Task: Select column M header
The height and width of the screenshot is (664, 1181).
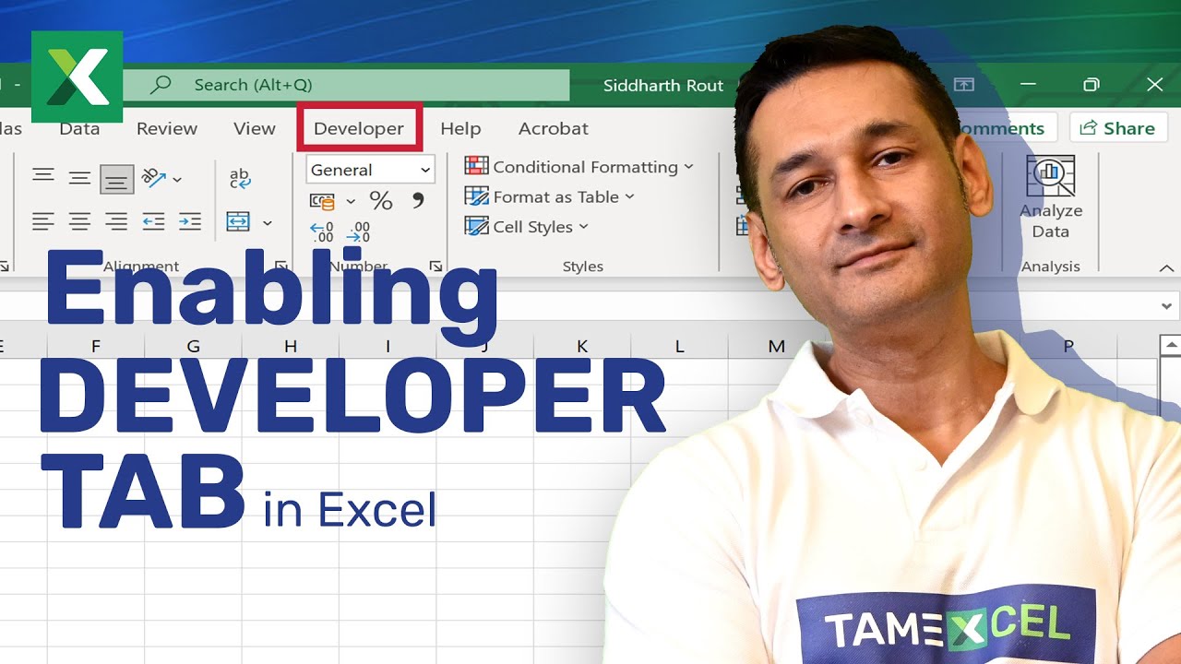Action: pyautogui.click(x=777, y=347)
